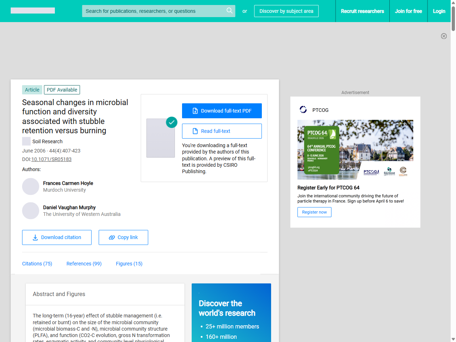The height and width of the screenshot is (342, 456).
Task: Click the Soil Research journal icon
Action: 26,141
